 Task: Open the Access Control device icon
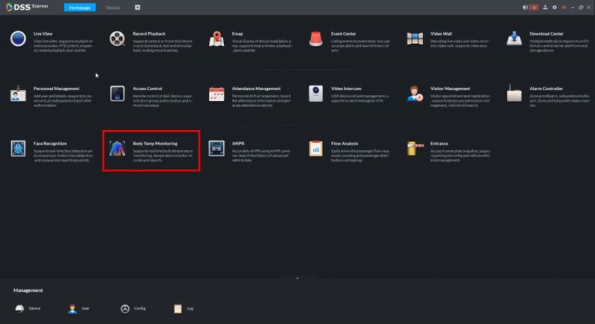coord(118,94)
